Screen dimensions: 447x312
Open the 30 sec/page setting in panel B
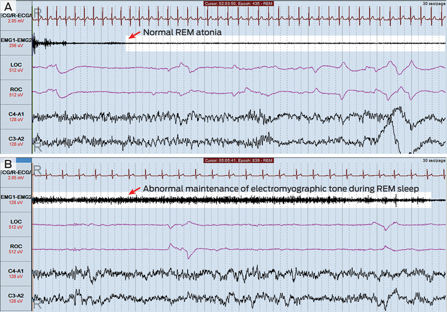[x=432, y=160]
